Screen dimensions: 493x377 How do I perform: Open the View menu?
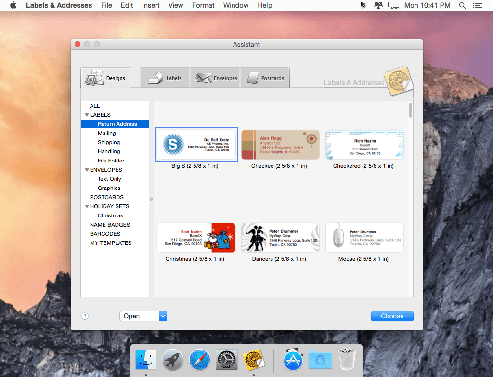pyautogui.click(x=175, y=5)
